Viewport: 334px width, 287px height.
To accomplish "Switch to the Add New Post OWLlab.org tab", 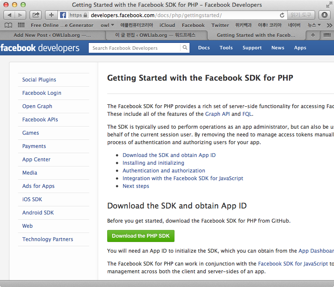I will [x=52, y=35].
